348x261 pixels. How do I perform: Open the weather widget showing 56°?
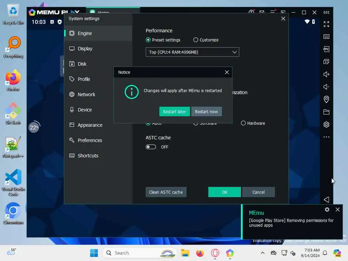pos(12,253)
